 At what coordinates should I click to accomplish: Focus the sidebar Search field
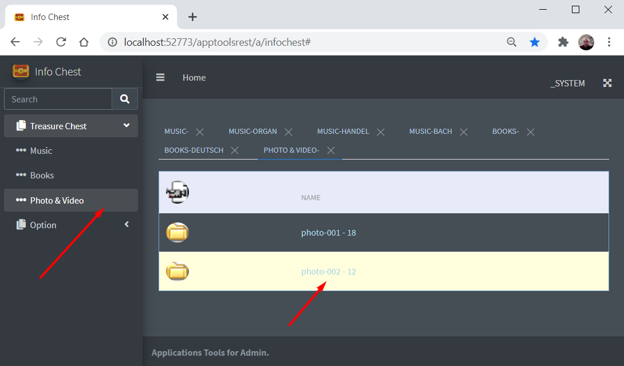pos(58,99)
